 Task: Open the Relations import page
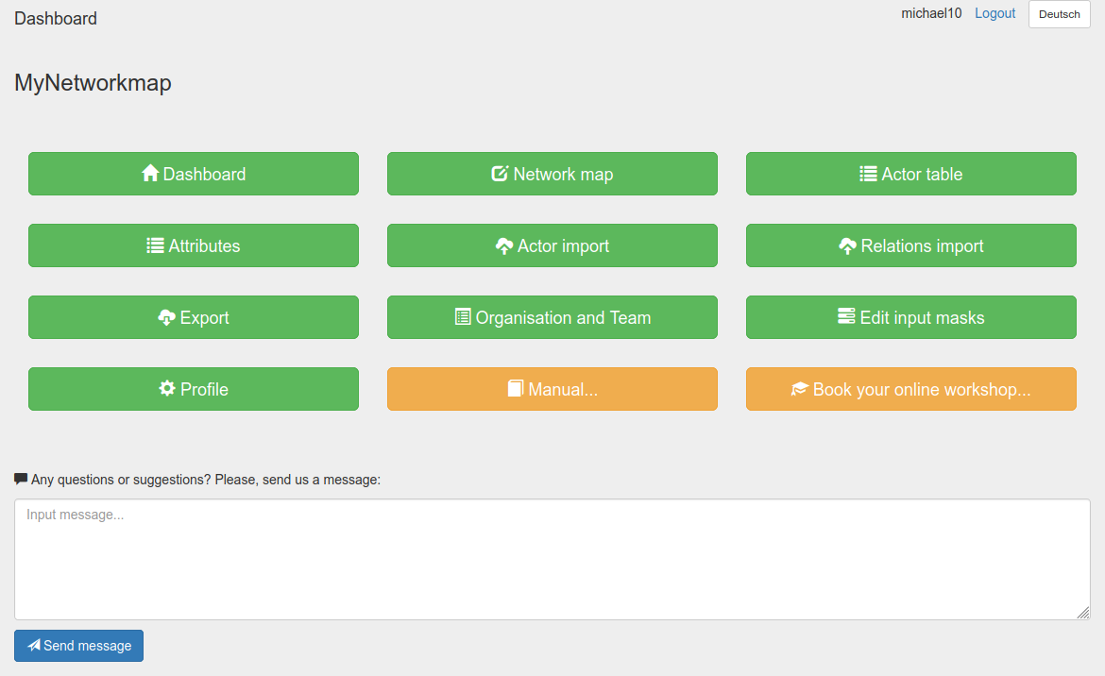click(x=910, y=245)
